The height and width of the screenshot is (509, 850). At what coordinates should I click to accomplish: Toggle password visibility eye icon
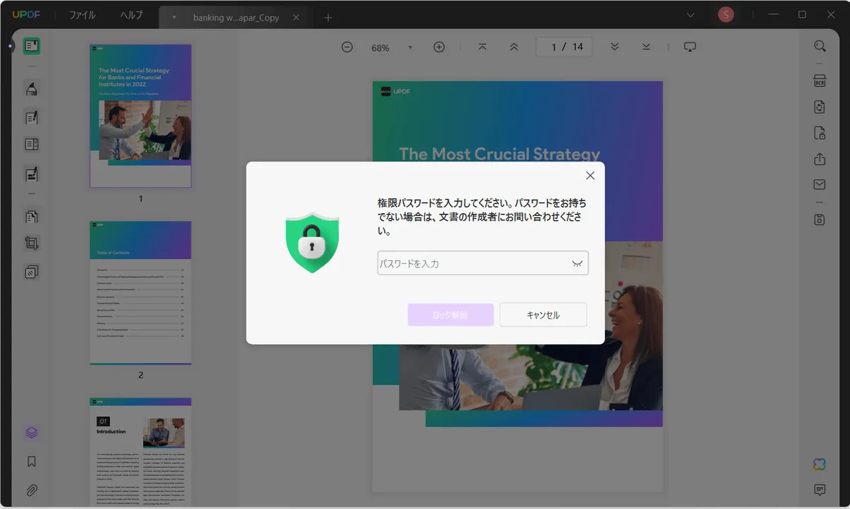(x=577, y=263)
